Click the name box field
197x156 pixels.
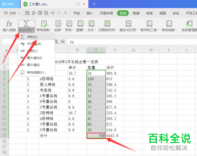10,42
